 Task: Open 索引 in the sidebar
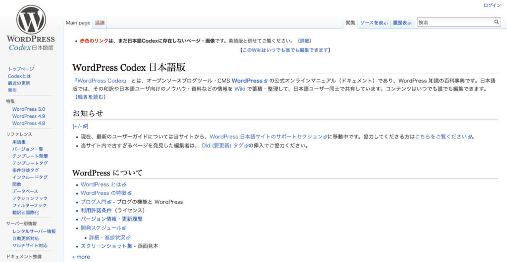pyautogui.click(x=12, y=90)
